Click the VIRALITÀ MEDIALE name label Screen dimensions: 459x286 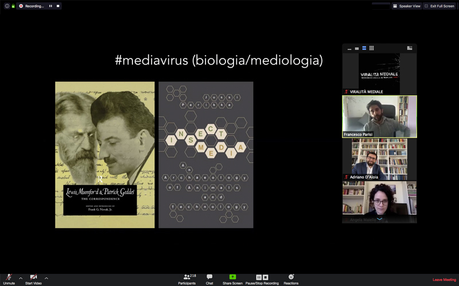366,92
